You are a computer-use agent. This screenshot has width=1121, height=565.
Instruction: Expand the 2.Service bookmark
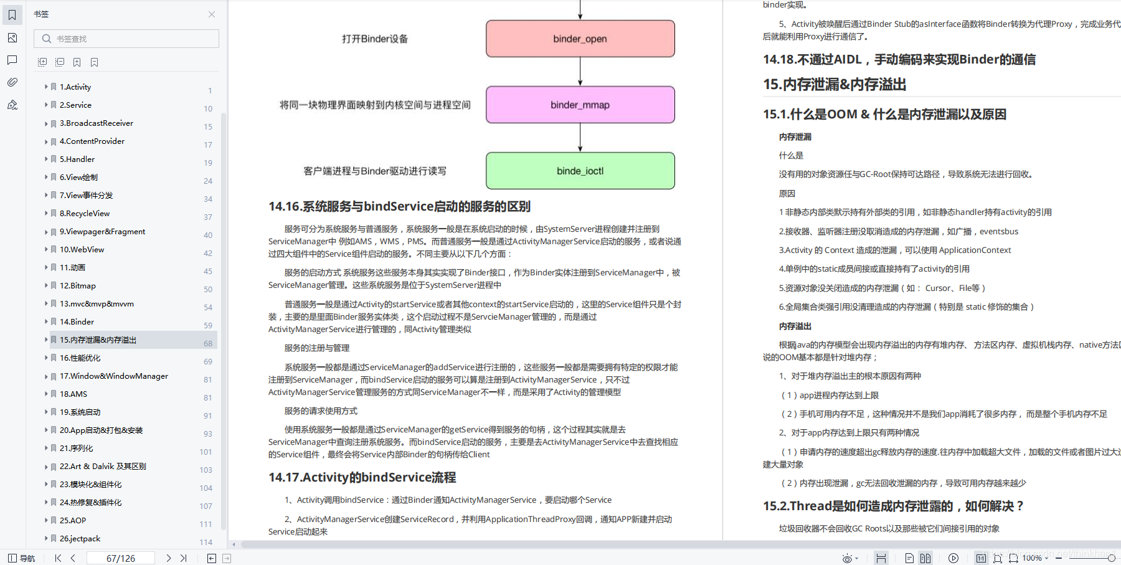click(x=46, y=105)
